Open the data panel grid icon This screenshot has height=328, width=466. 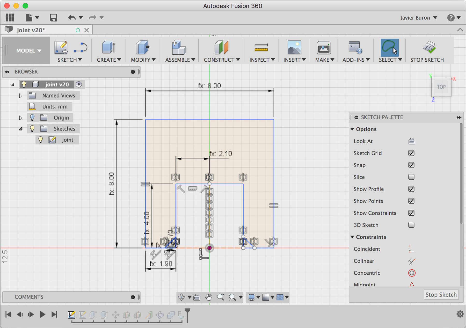point(10,18)
